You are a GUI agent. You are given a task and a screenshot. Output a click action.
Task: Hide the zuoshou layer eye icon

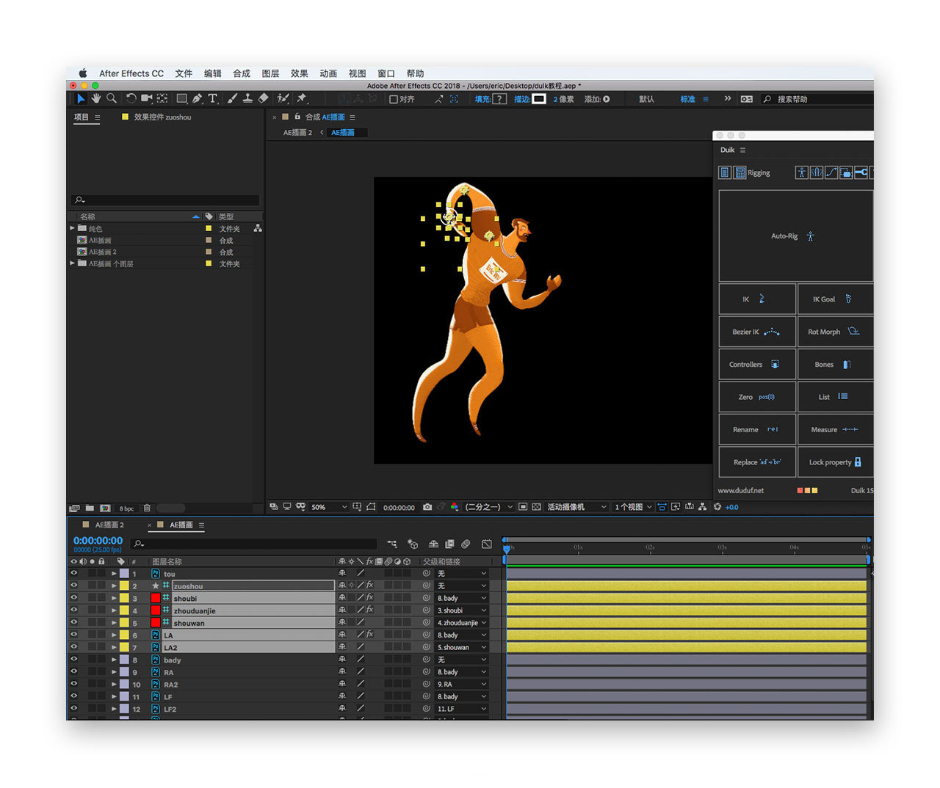[x=73, y=586]
